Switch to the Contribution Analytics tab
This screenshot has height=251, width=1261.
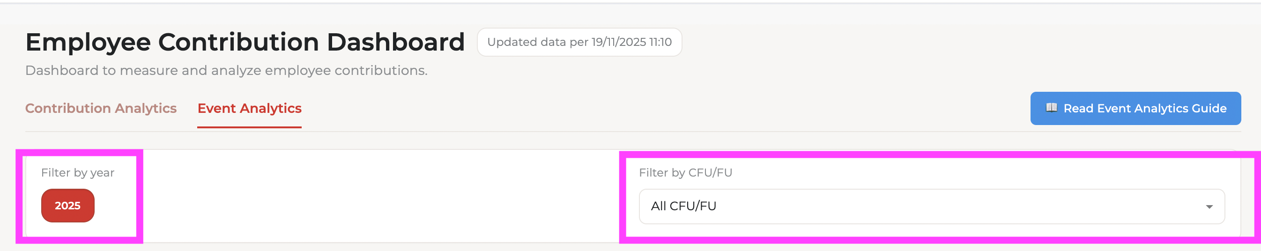[x=101, y=108]
